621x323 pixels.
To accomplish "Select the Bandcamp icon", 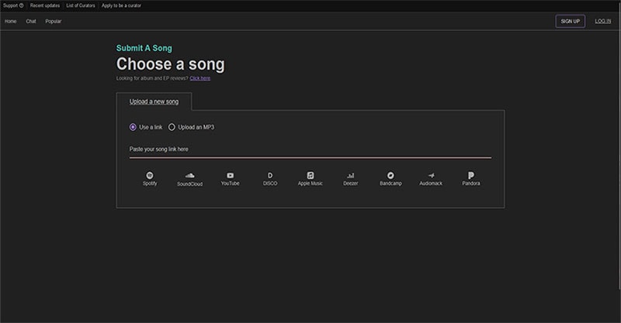I will (x=390, y=175).
